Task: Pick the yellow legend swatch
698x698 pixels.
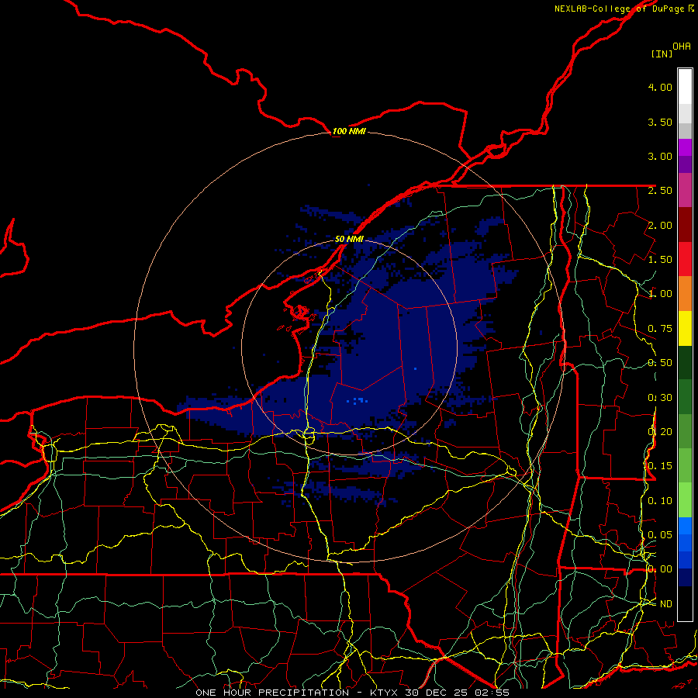Action: (685, 328)
